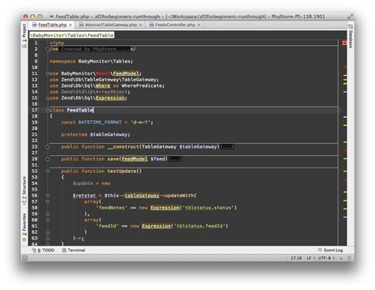Click the FeedTable class name on line 17
The image size is (375, 290).
pyautogui.click(x=80, y=110)
